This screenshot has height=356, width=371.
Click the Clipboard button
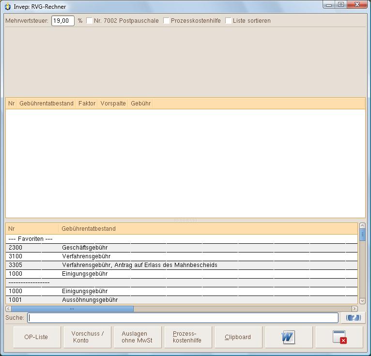(238, 337)
